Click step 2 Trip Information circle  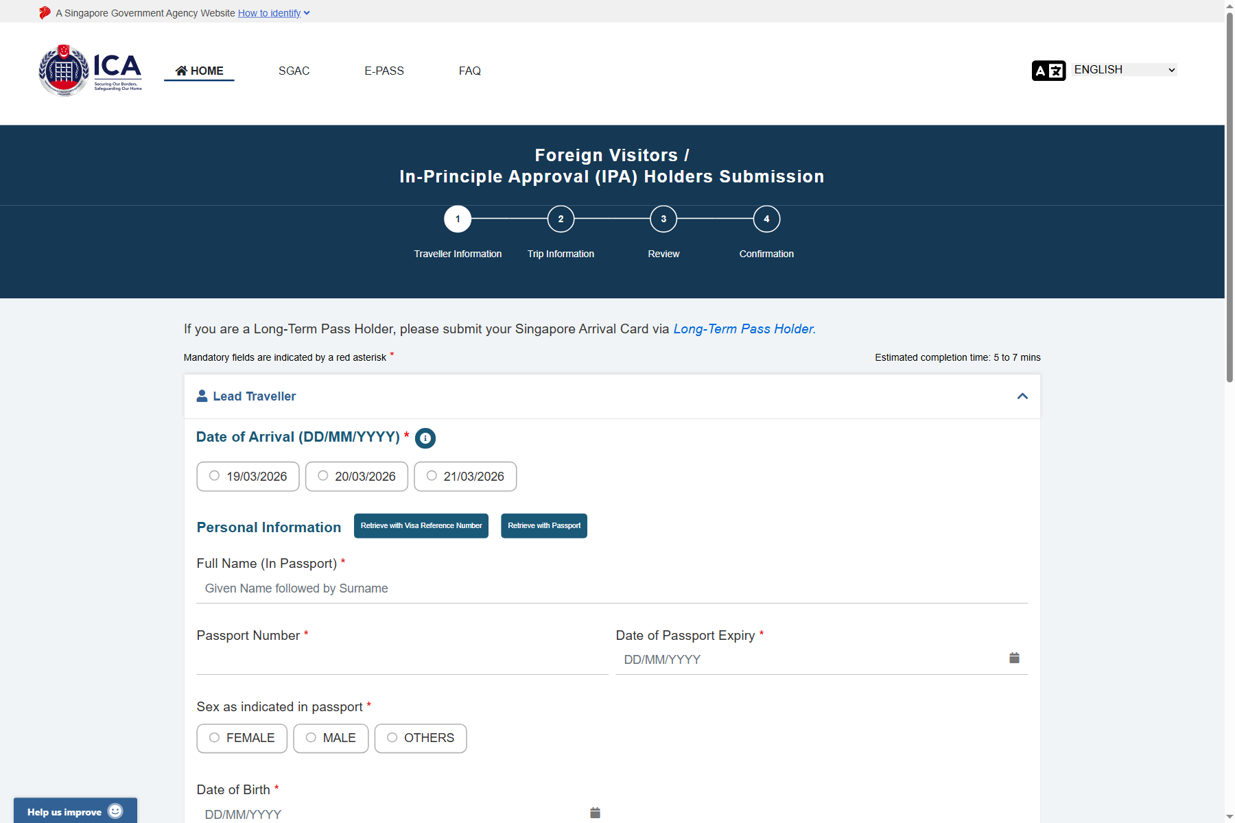561,219
